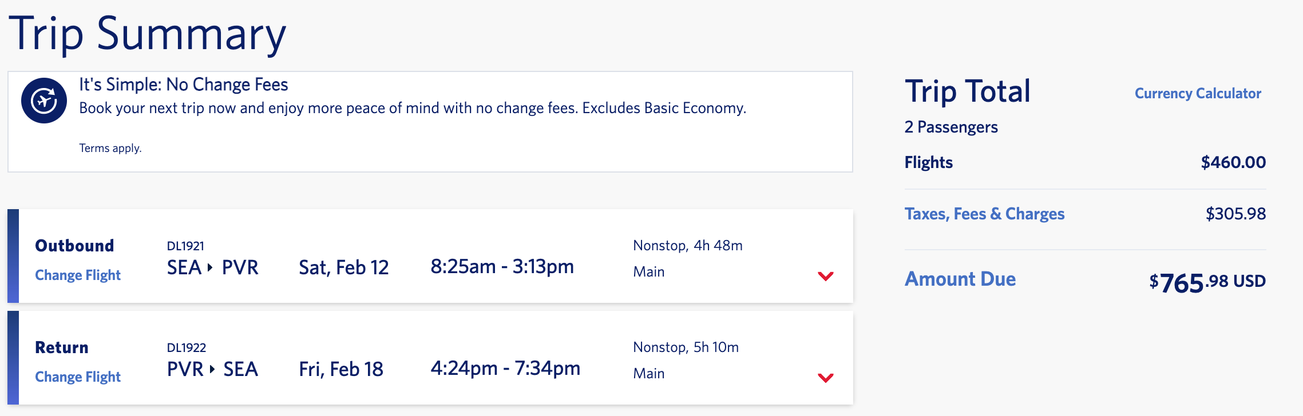Click the Trip Summary heading
The height and width of the screenshot is (416, 1303).
148,33
